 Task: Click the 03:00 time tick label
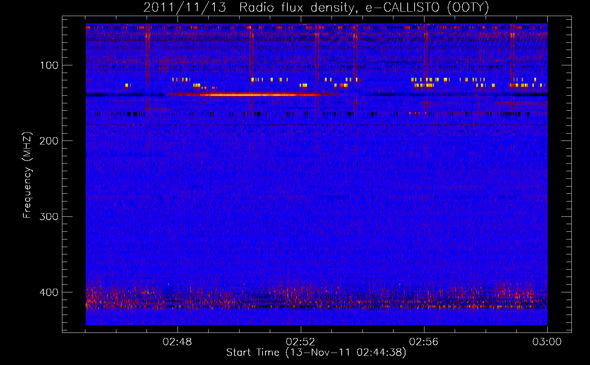(x=547, y=342)
